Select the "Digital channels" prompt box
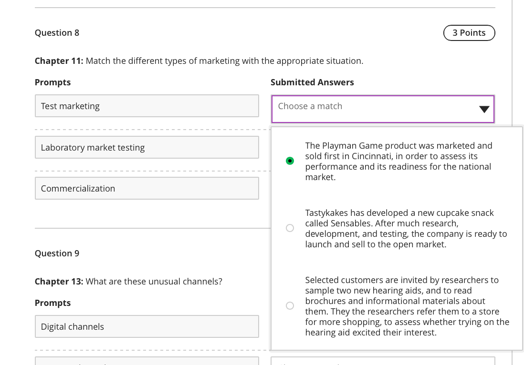 [x=147, y=326]
